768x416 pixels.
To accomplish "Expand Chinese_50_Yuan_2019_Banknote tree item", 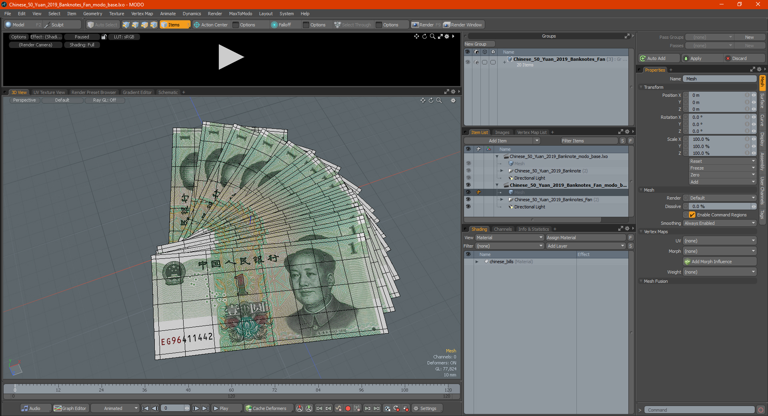I will point(502,171).
